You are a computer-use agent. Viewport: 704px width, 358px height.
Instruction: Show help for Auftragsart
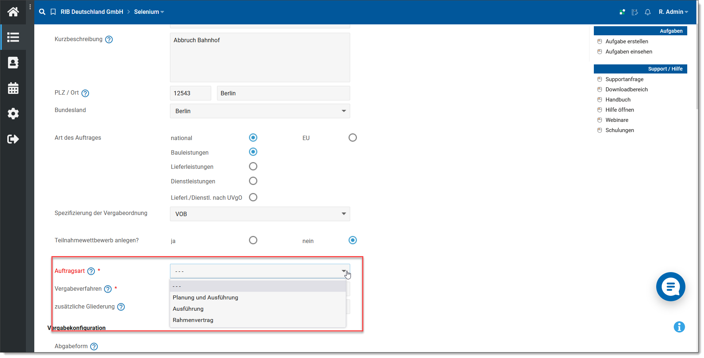(x=91, y=271)
